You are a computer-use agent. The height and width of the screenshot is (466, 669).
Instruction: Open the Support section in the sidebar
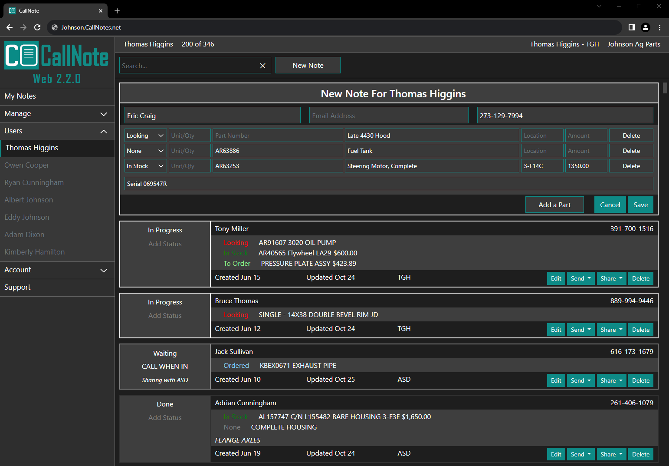point(17,287)
